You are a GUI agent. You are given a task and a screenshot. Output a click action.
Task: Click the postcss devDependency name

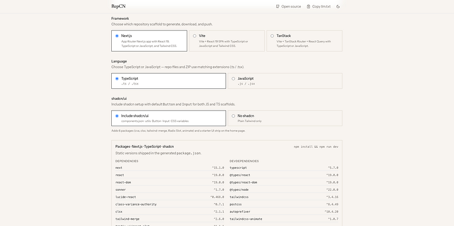click(x=236, y=204)
